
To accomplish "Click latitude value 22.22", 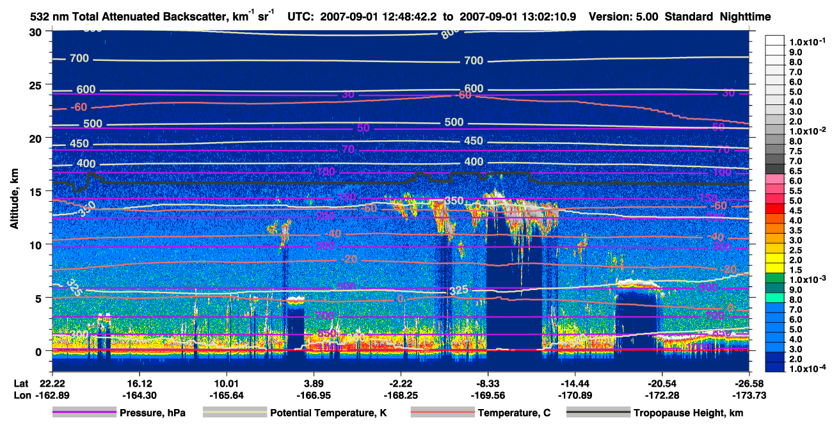I will [x=51, y=382].
